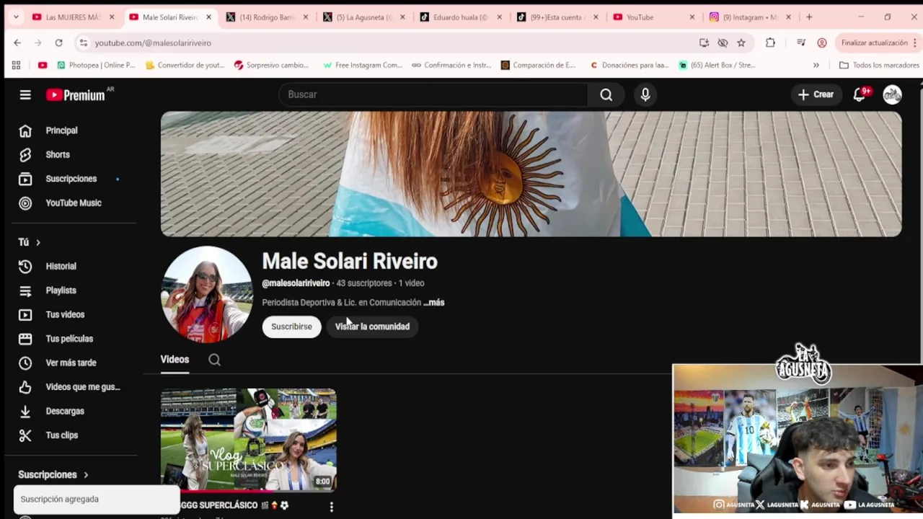Switch to YouTube browser tab

653,17
